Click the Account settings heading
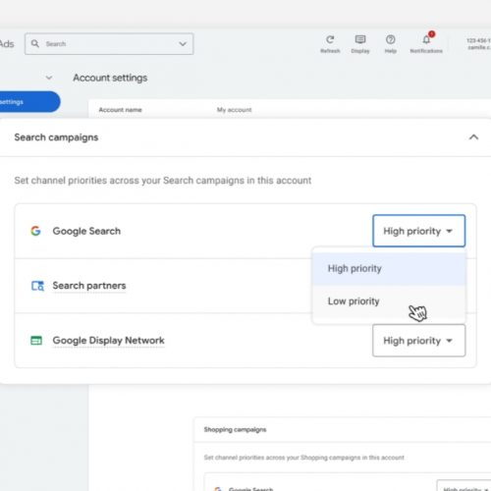The image size is (491, 491). tap(110, 78)
